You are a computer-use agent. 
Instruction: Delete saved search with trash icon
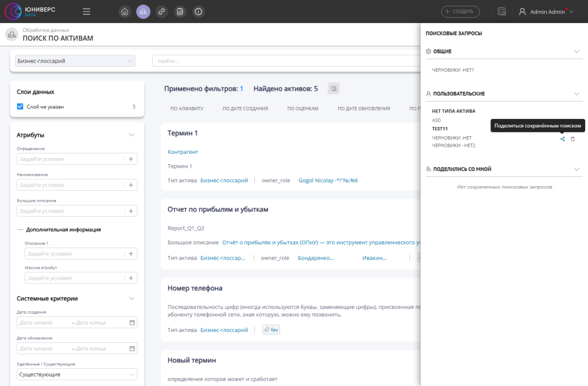[572, 138]
